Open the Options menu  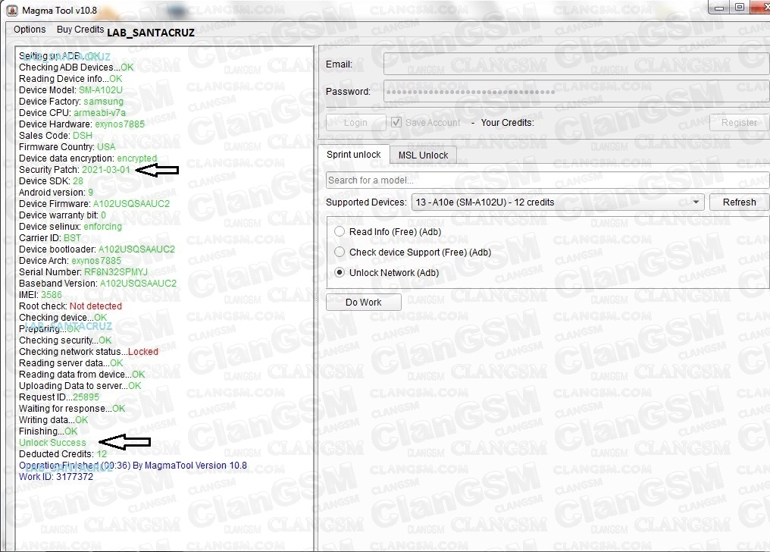[30, 30]
